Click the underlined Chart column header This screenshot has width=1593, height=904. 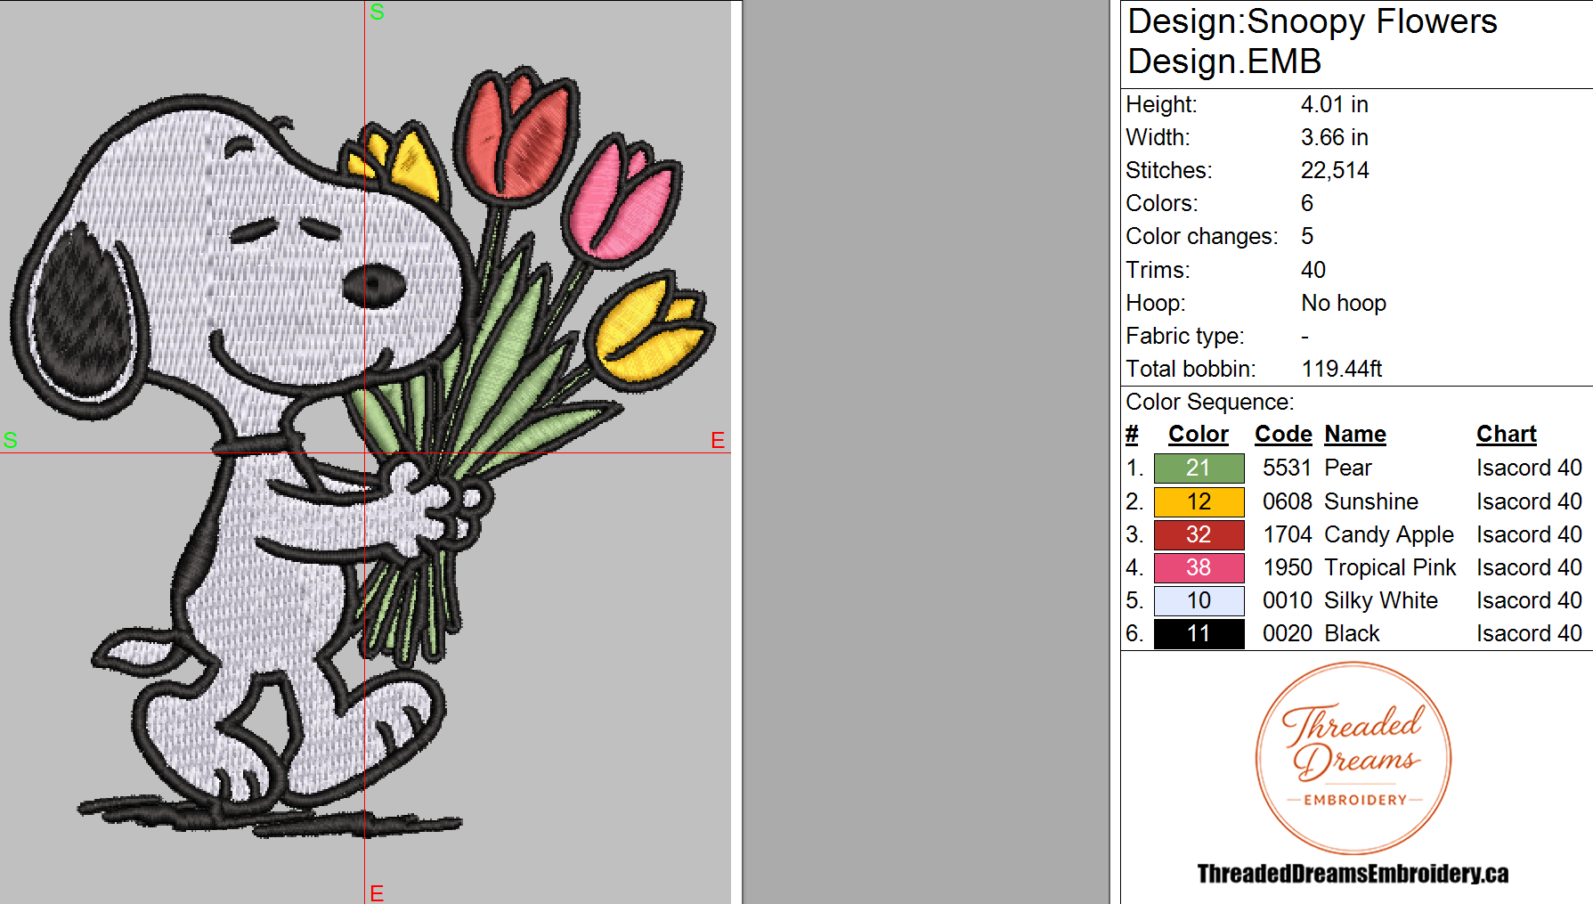click(1507, 434)
